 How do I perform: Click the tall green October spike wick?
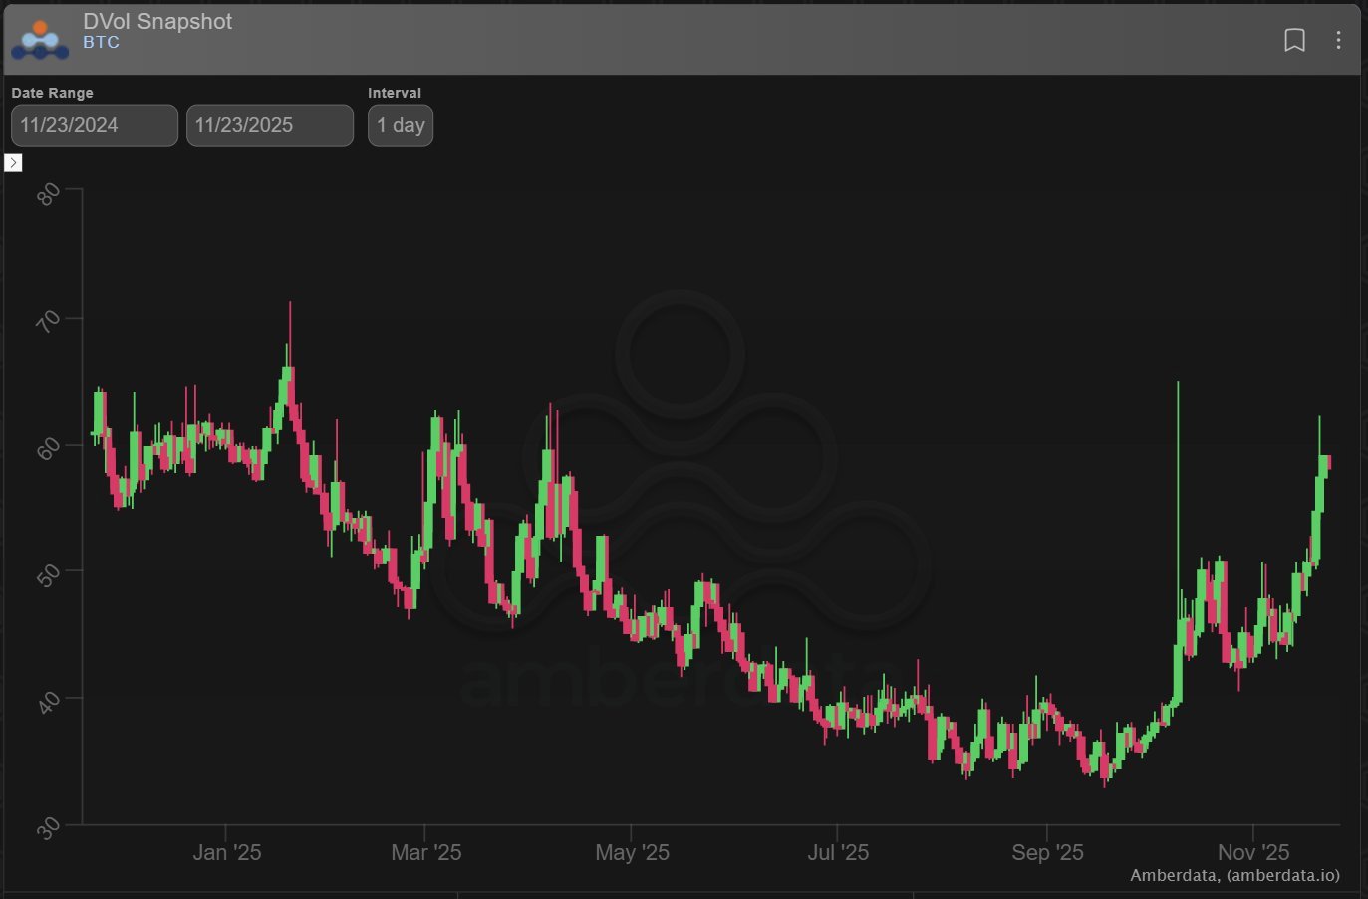pos(1178,478)
